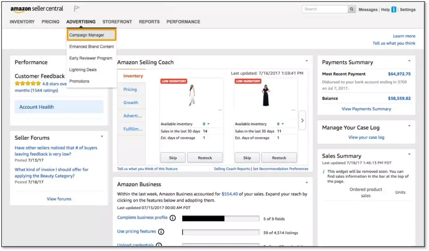Click the Complete business profile link
The height and width of the screenshot is (251, 429).
point(142,218)
